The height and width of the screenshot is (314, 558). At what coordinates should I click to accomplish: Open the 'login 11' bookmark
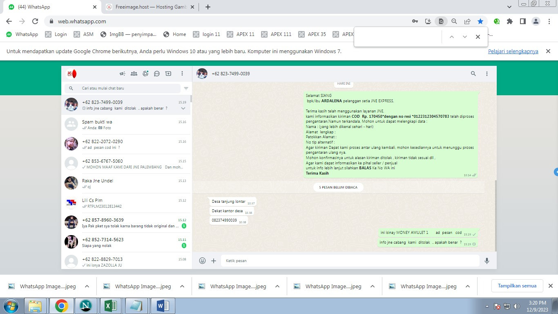[207, 34]
